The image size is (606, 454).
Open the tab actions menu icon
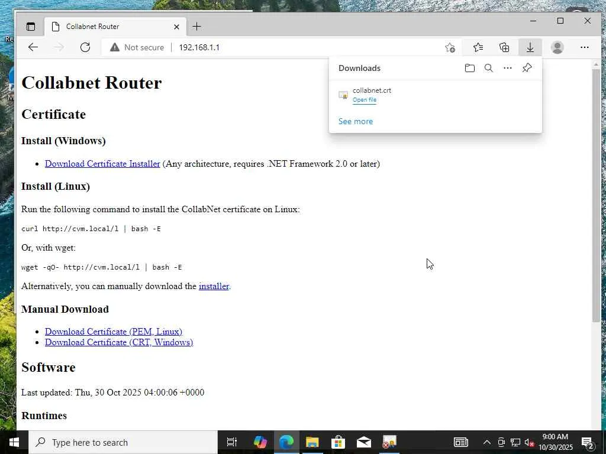pos(31,27)
